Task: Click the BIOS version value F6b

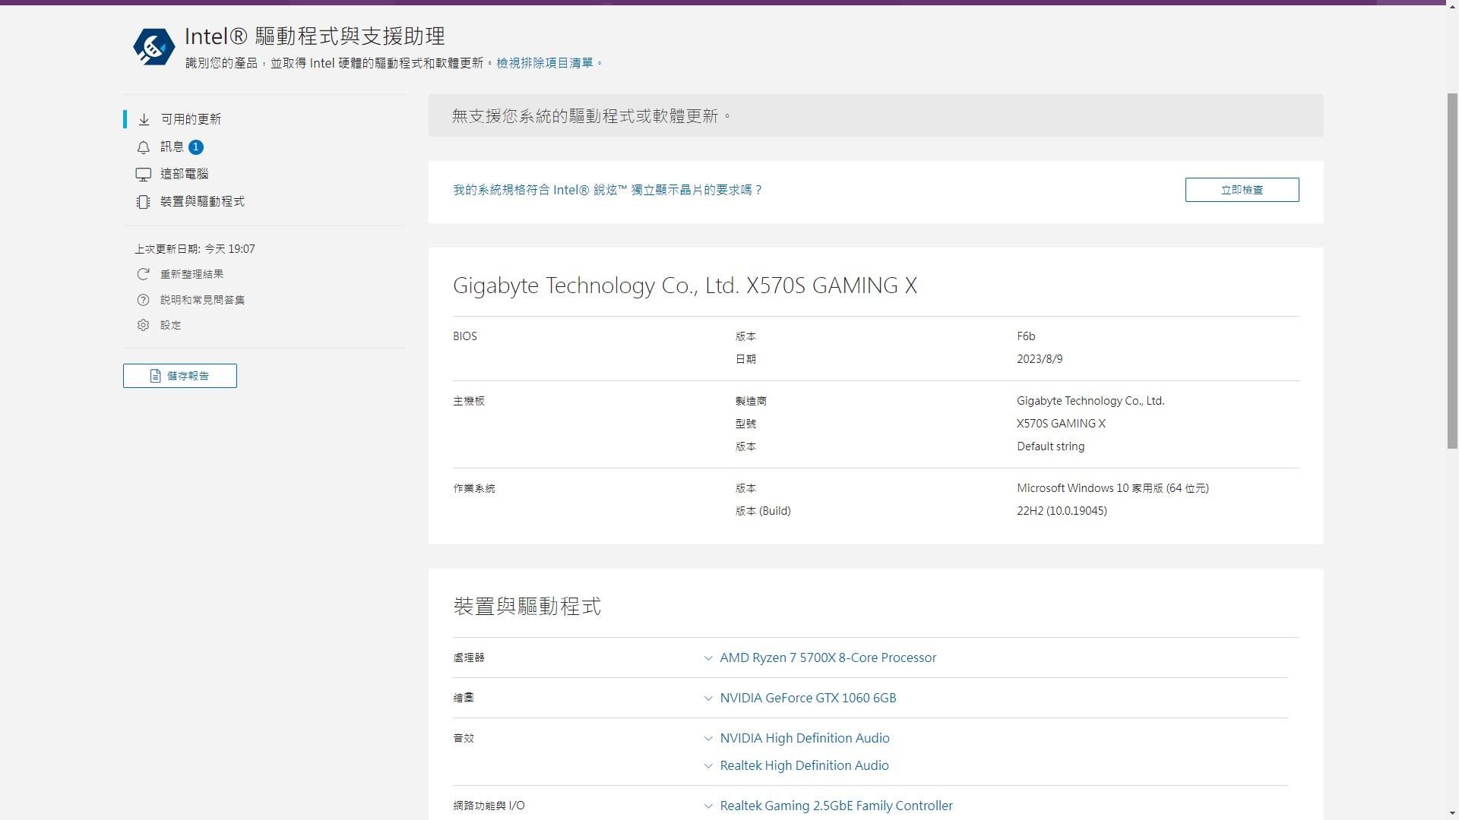Action: click(x=1026, y=336)
